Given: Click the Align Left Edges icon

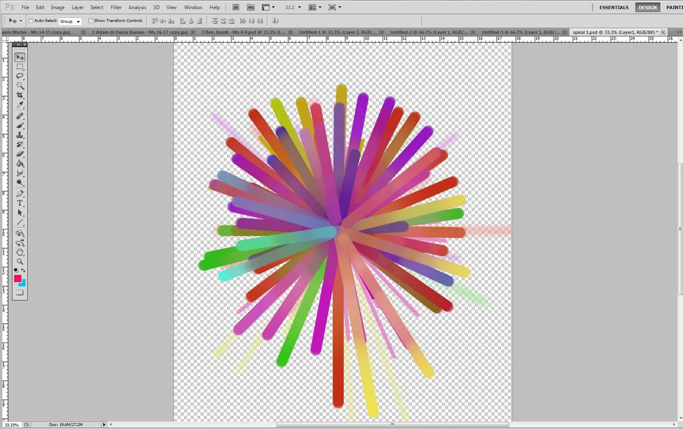Looking at the screenshot, I should (x=182, y=21).
